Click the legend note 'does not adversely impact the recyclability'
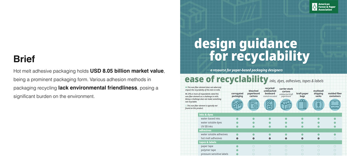This screenshot has height=168, width=347. [203, 88]
